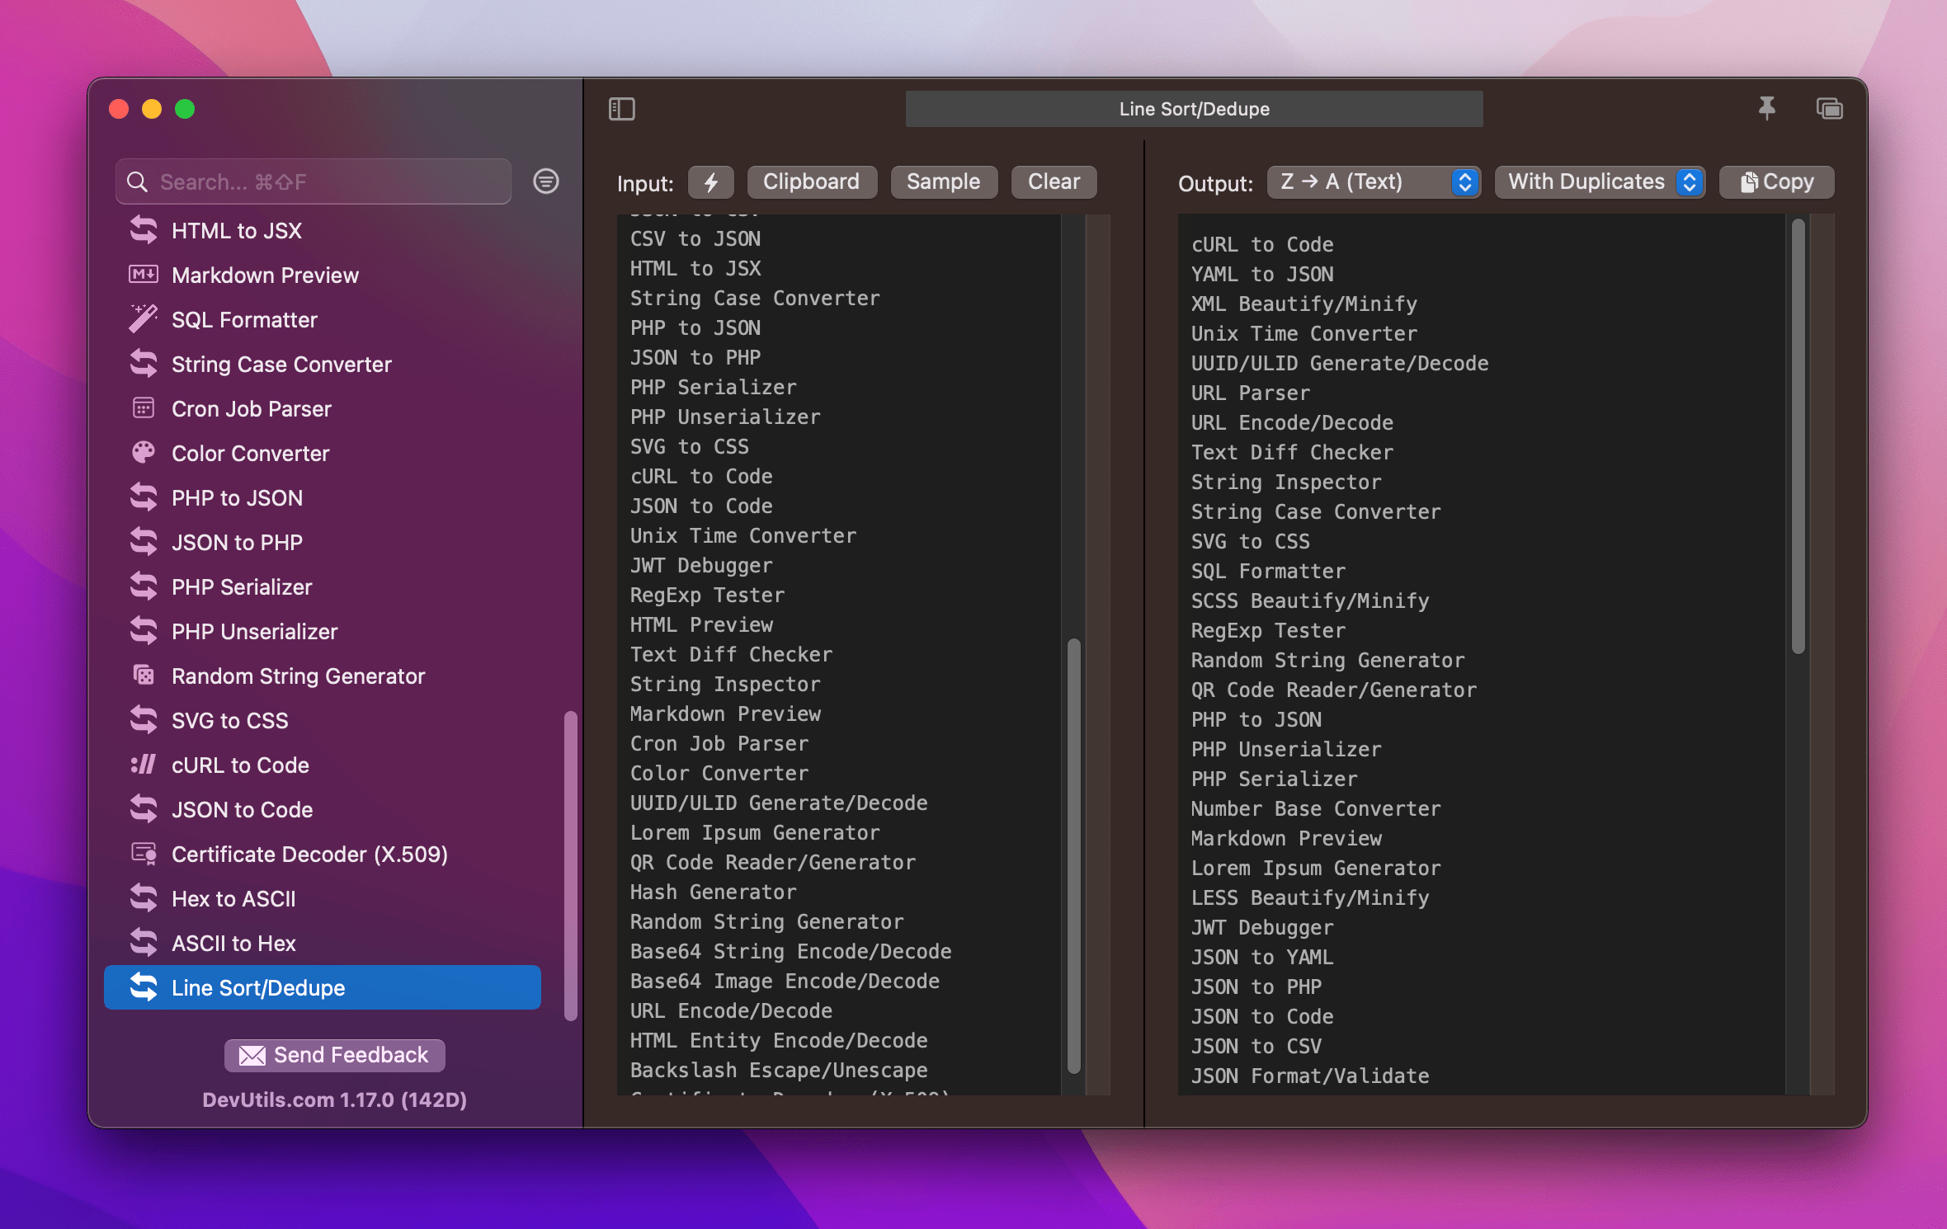Click the cURL to Code slashes icon

[144, 765]
